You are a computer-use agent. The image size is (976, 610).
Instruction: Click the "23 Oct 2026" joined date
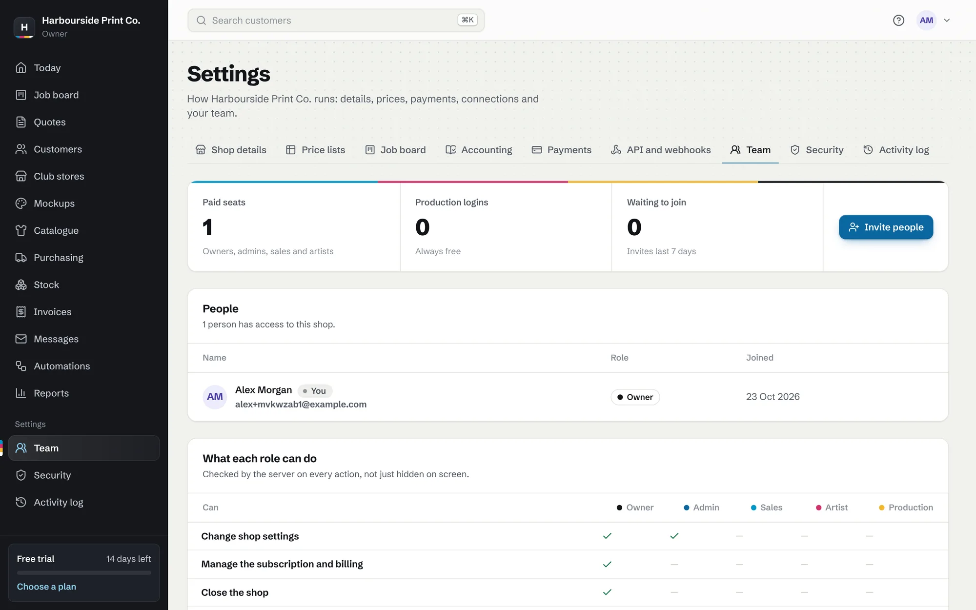[773, 397]
